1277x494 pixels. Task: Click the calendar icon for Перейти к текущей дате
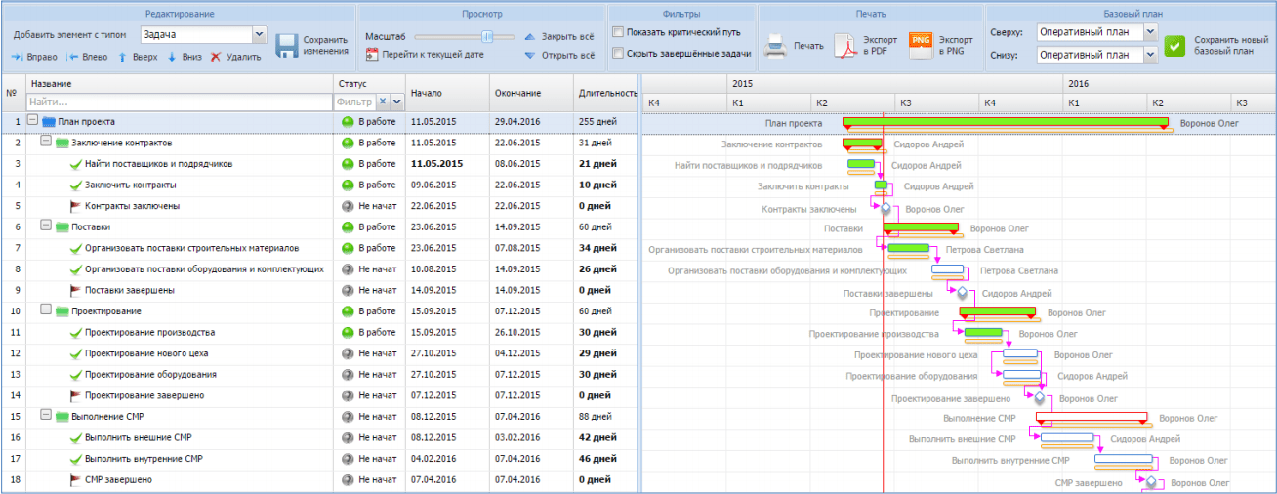click(x=372, y=55)
